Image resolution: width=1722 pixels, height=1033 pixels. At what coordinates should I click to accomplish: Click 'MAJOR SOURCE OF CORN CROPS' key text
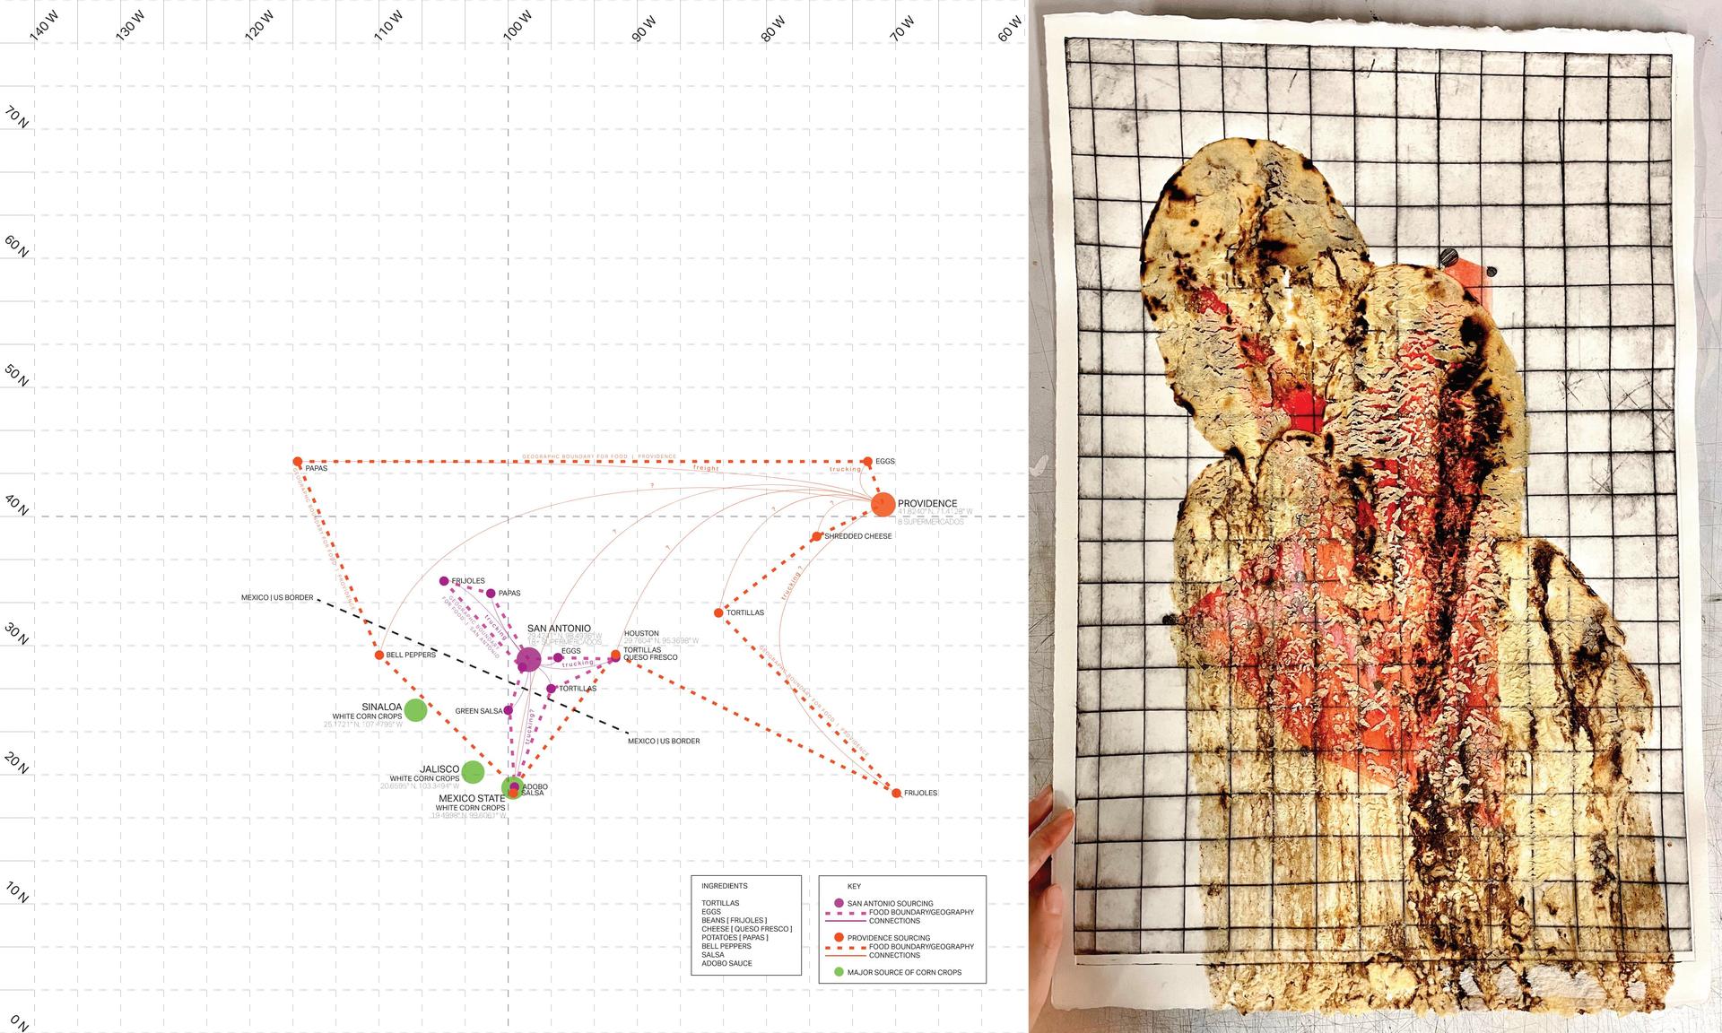click(x=905, y=972)
